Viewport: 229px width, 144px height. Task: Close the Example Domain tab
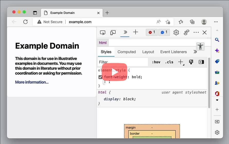[98, 13]
